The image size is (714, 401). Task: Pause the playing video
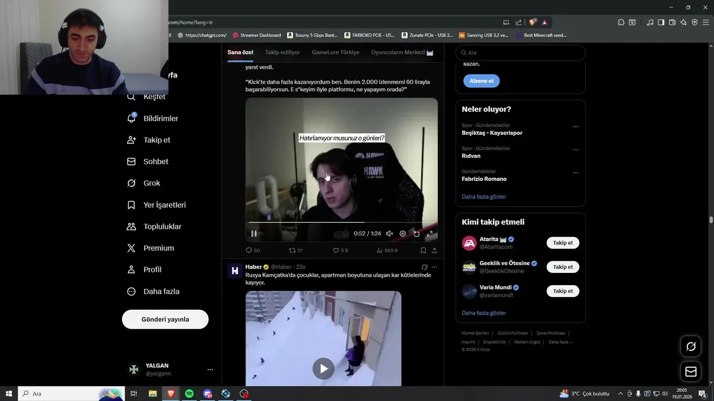point(254,233)
